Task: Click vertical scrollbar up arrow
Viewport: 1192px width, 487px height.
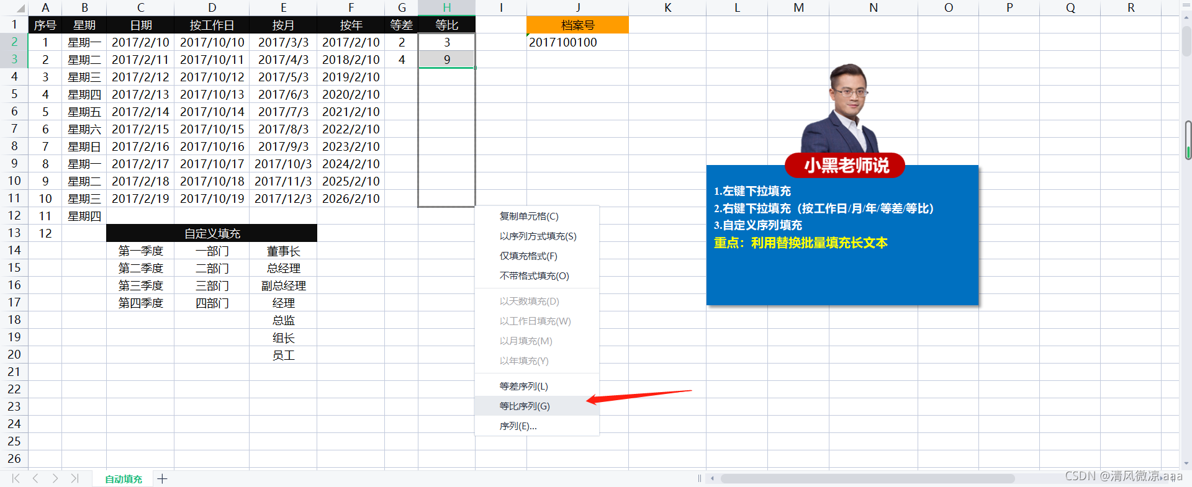Action: (1187, 18)
